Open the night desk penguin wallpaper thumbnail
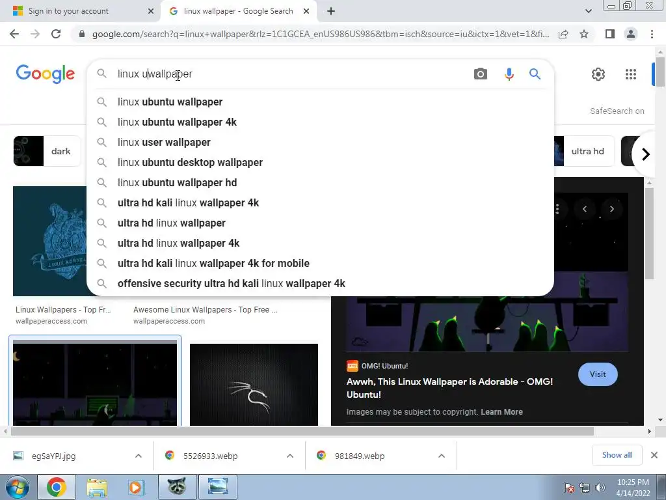The image size is (666, 500). [95, 383]
